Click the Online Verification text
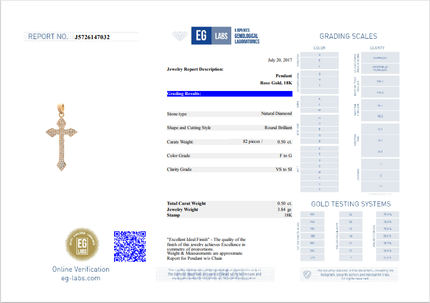 [80, 269]
